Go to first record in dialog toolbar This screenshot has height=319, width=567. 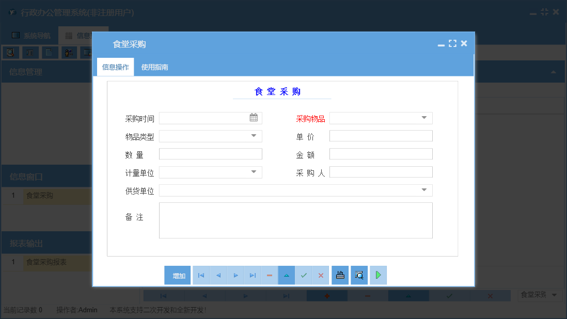(201, 275)
